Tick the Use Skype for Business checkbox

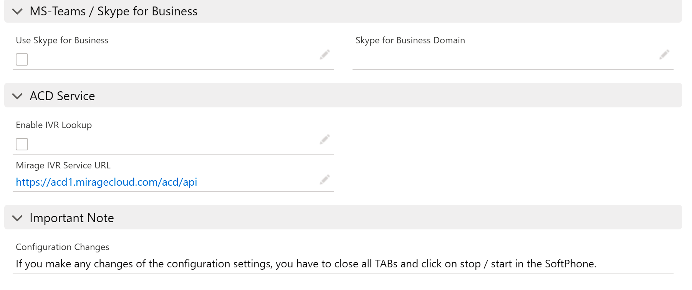click(x=22, y=59)
